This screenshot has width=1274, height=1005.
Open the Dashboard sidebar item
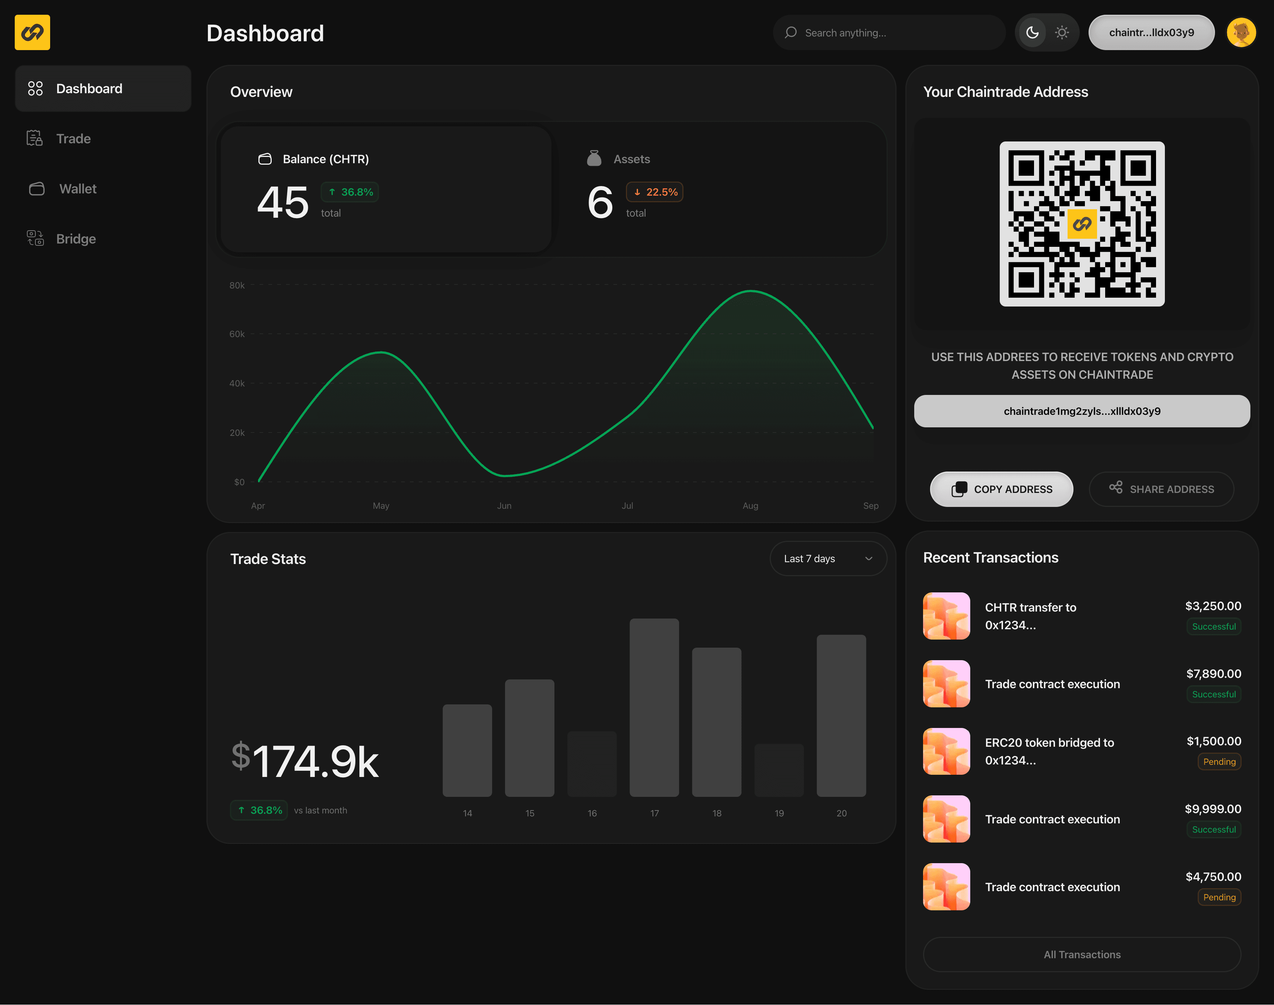[x=103, y=88]
